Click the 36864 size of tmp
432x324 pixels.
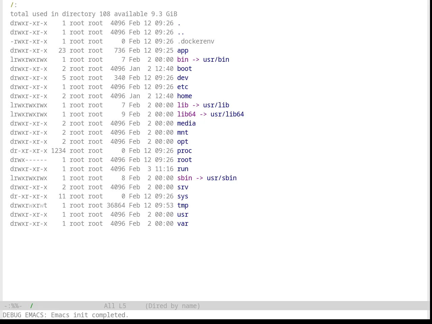(x=116, y=206)
